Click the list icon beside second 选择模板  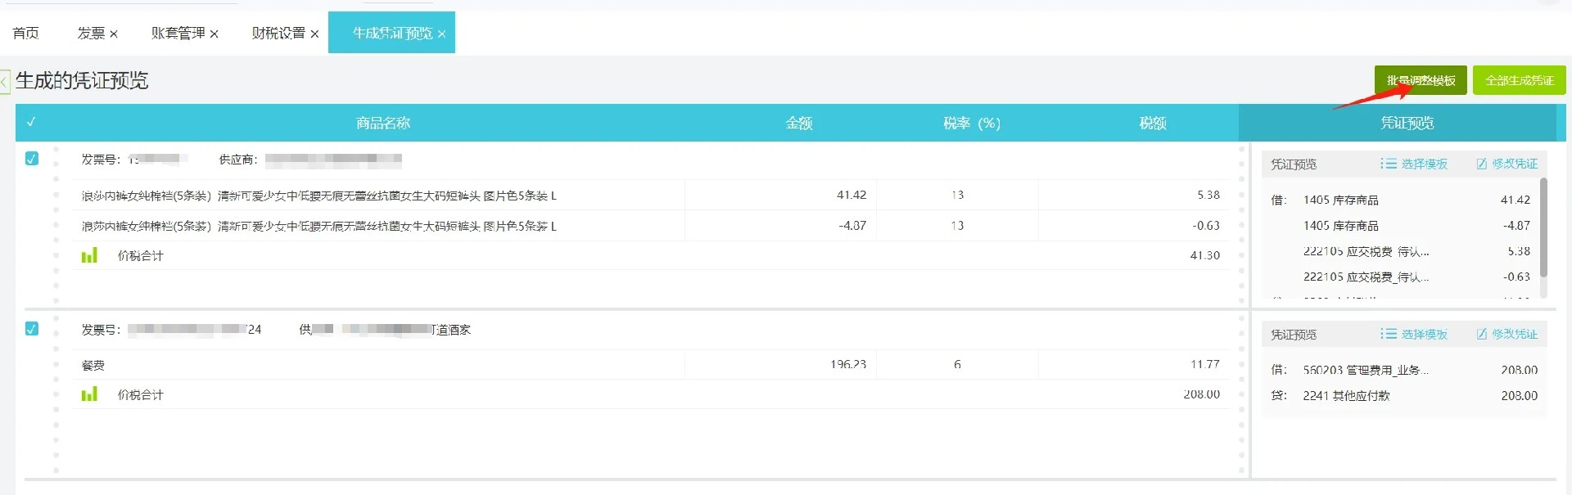pos(1388,334)
